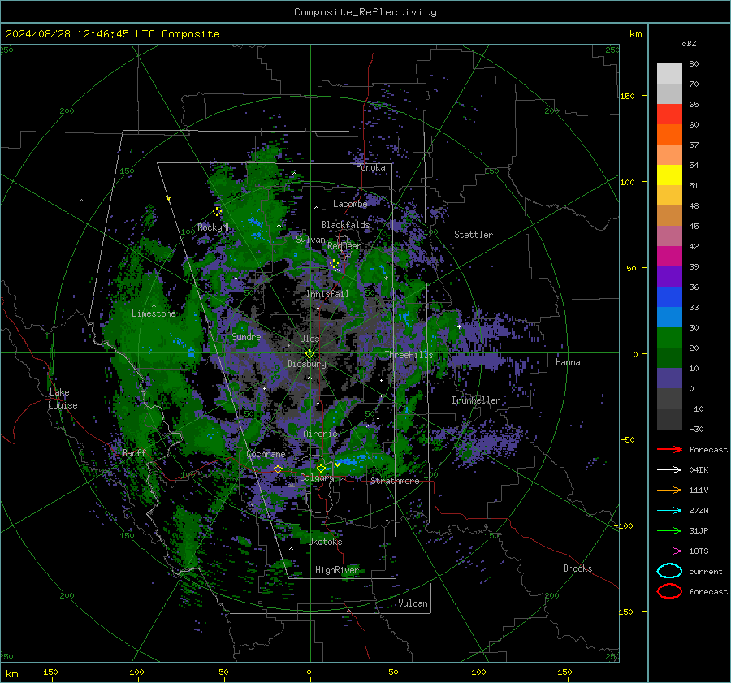Click the 150 tick on bottom axis
731x683 pixels.
click(x=564, y=672)
